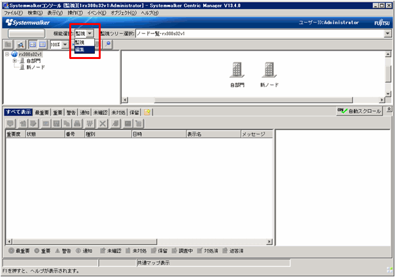Screen dimensions: 395x277
Task: Click the copy pages icon in the event toolbar
Action: pos(67,124)
